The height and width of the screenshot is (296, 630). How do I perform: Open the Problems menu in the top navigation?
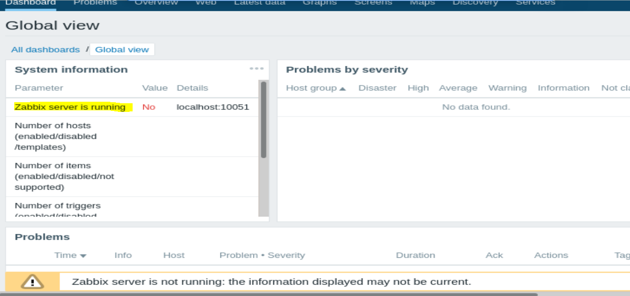point(95,3)
